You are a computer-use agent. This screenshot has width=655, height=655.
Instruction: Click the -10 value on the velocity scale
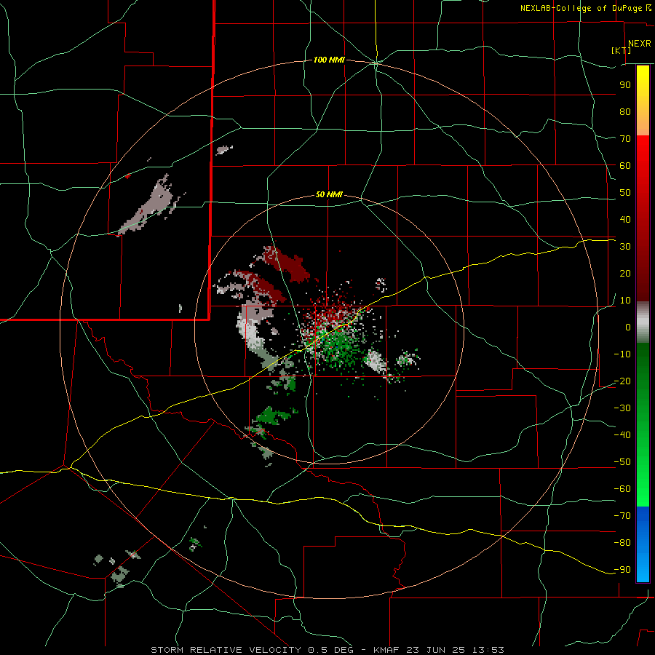[x=622, y=354]
